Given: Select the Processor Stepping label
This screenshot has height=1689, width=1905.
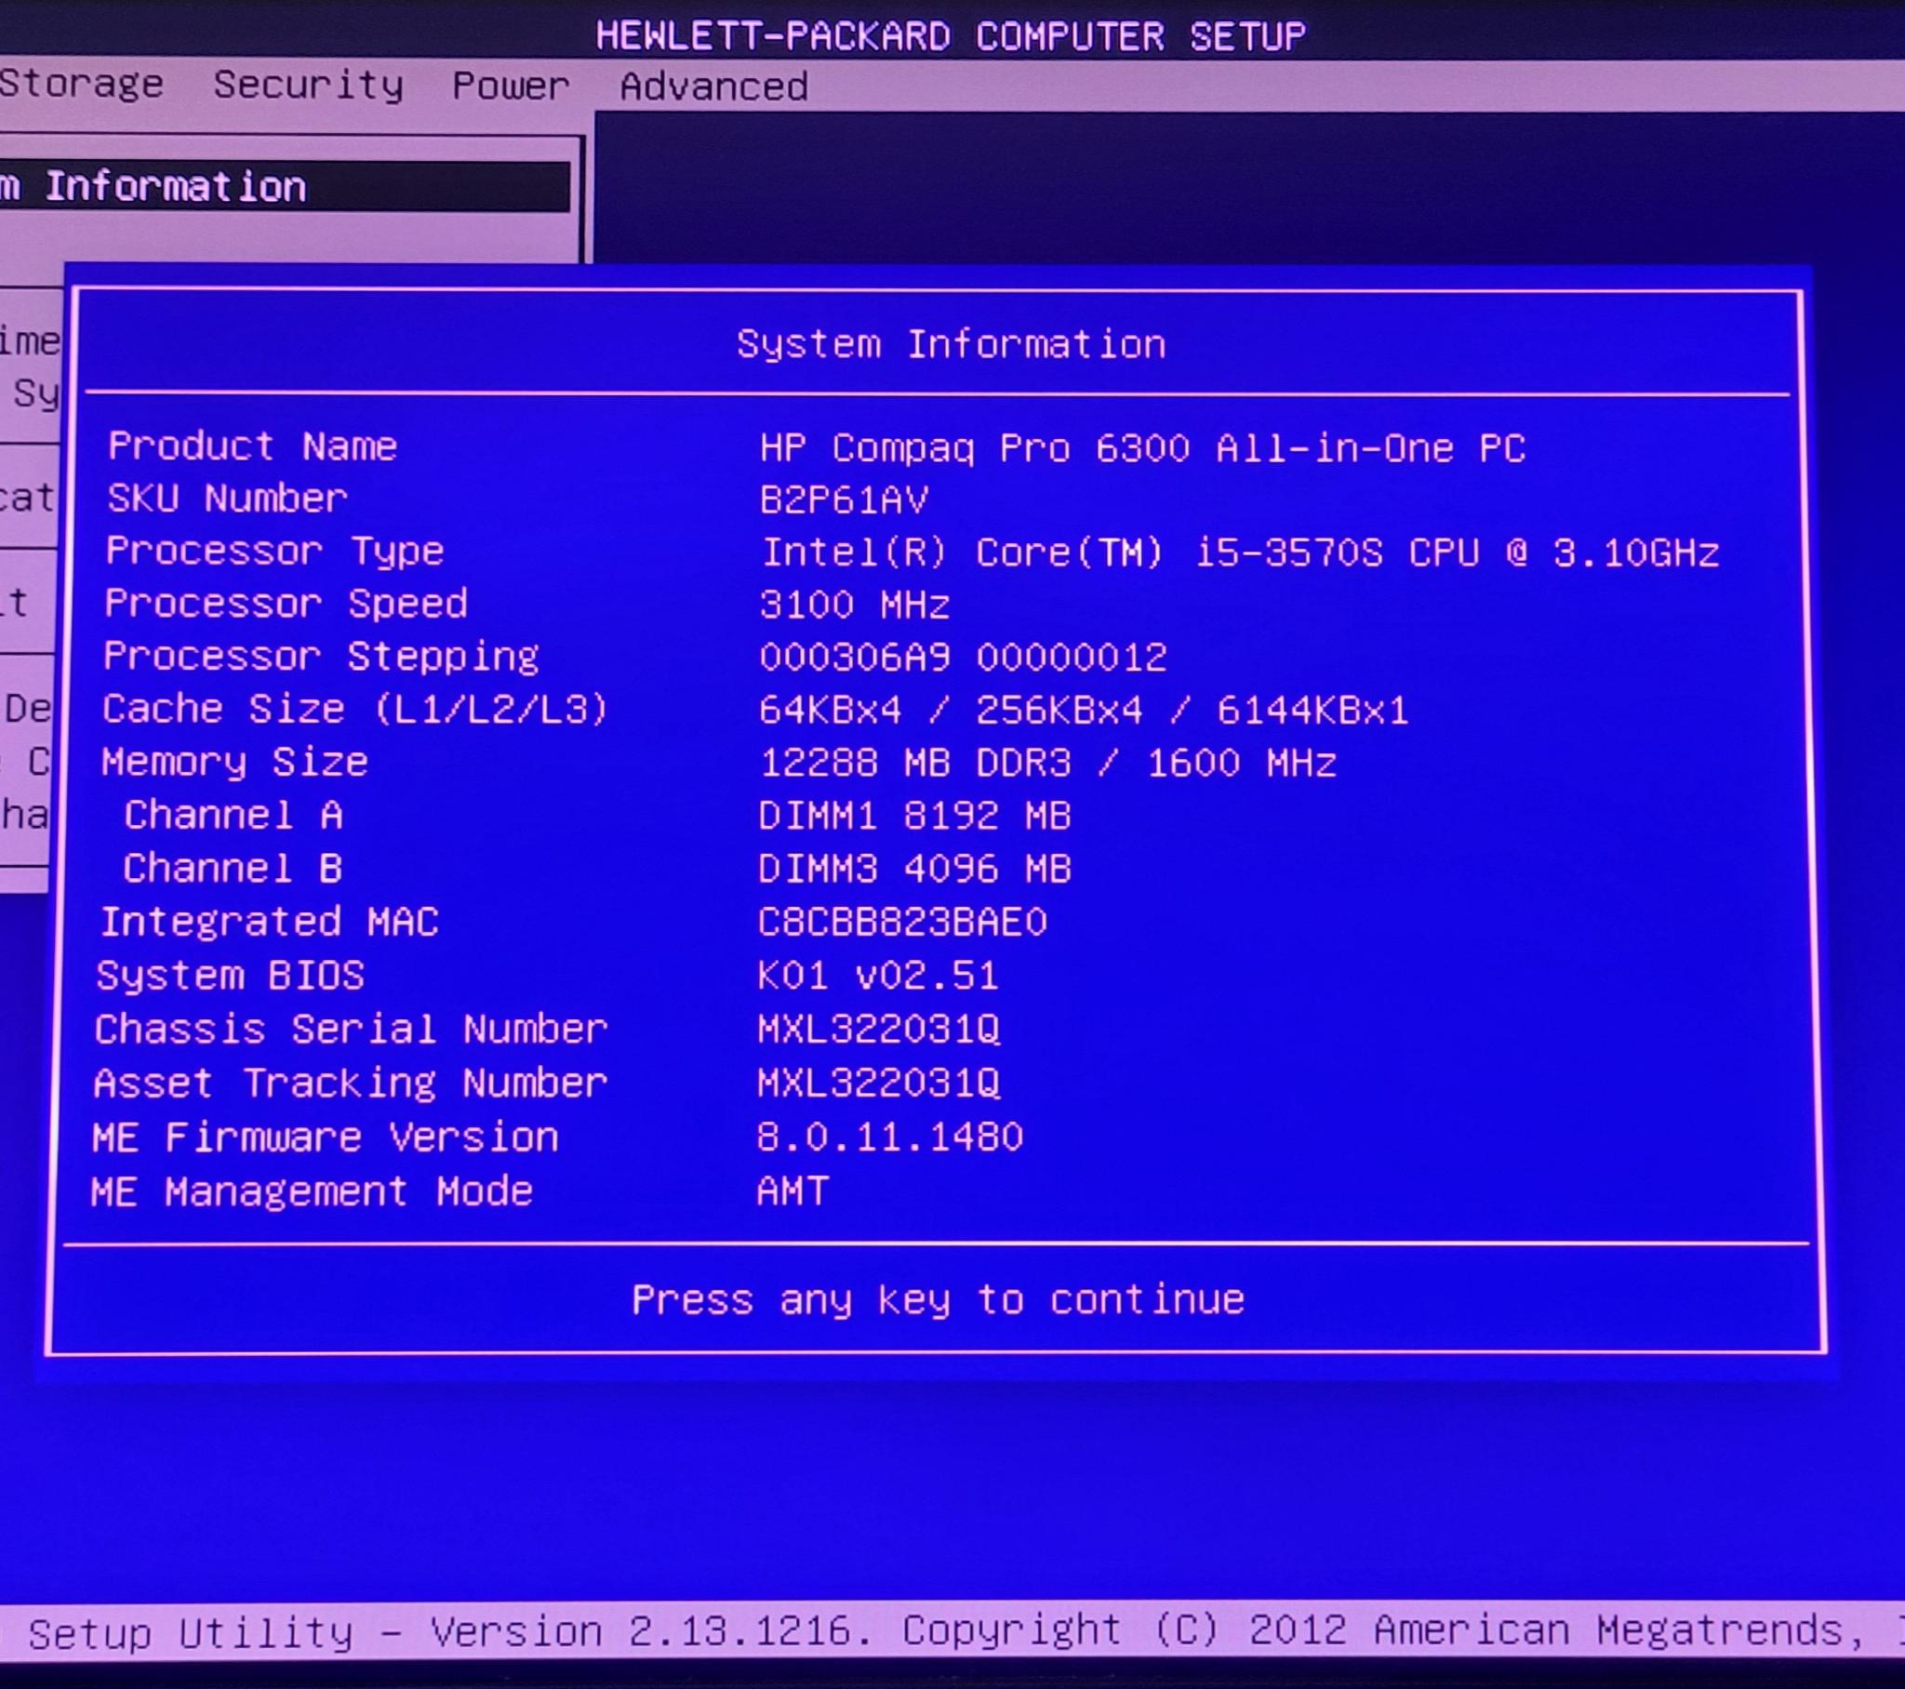Looking at the screenshot, I should (322, 658).
